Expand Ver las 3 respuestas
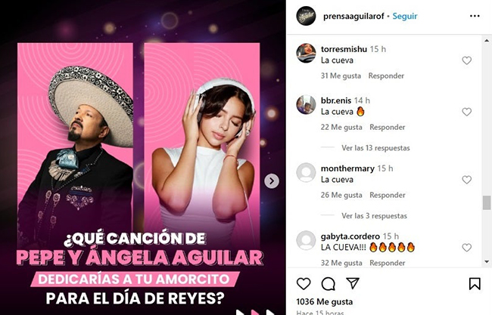Screen dimensions: 492x315 pos(374,216)
